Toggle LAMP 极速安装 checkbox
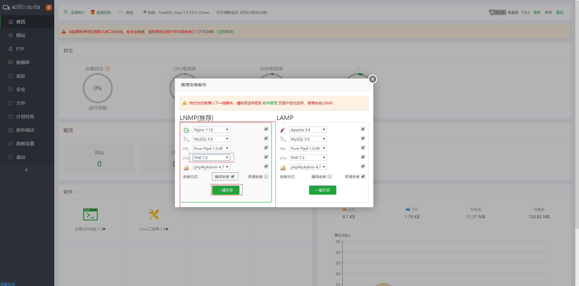Viewport: 579px width, 286px height. 363,177
